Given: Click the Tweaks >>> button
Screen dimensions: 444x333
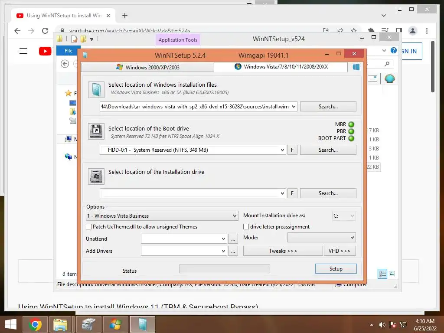Looking at the screenshot, I should pos(283,251).
